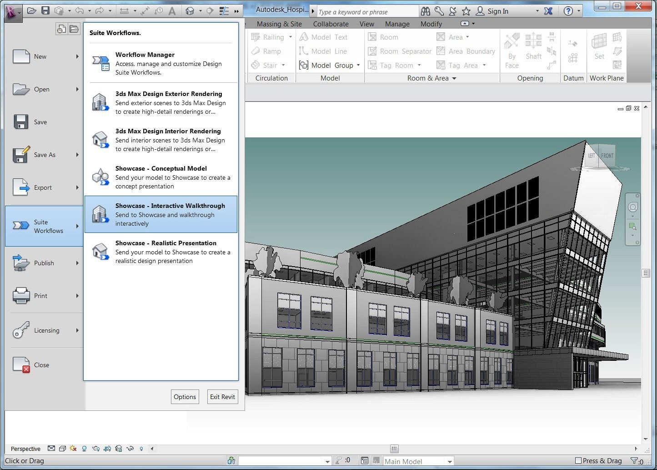Toggle Reveal Hidden Elements lightbulb
The width and height of the screenshot is (657, 470).
[x=141, y=449]
